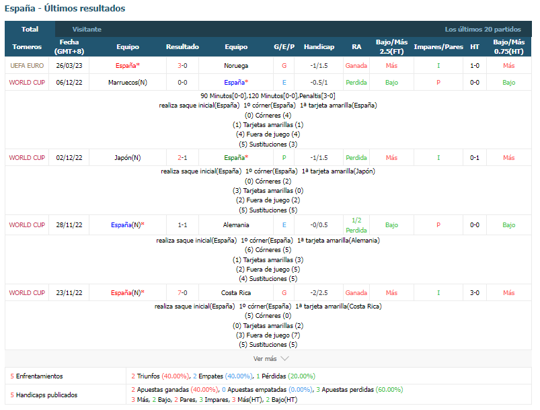Click the Bajo/Más 2.5(FT) column header
Viewport: 540px width, 410px height.
click(x=391, y=47)
